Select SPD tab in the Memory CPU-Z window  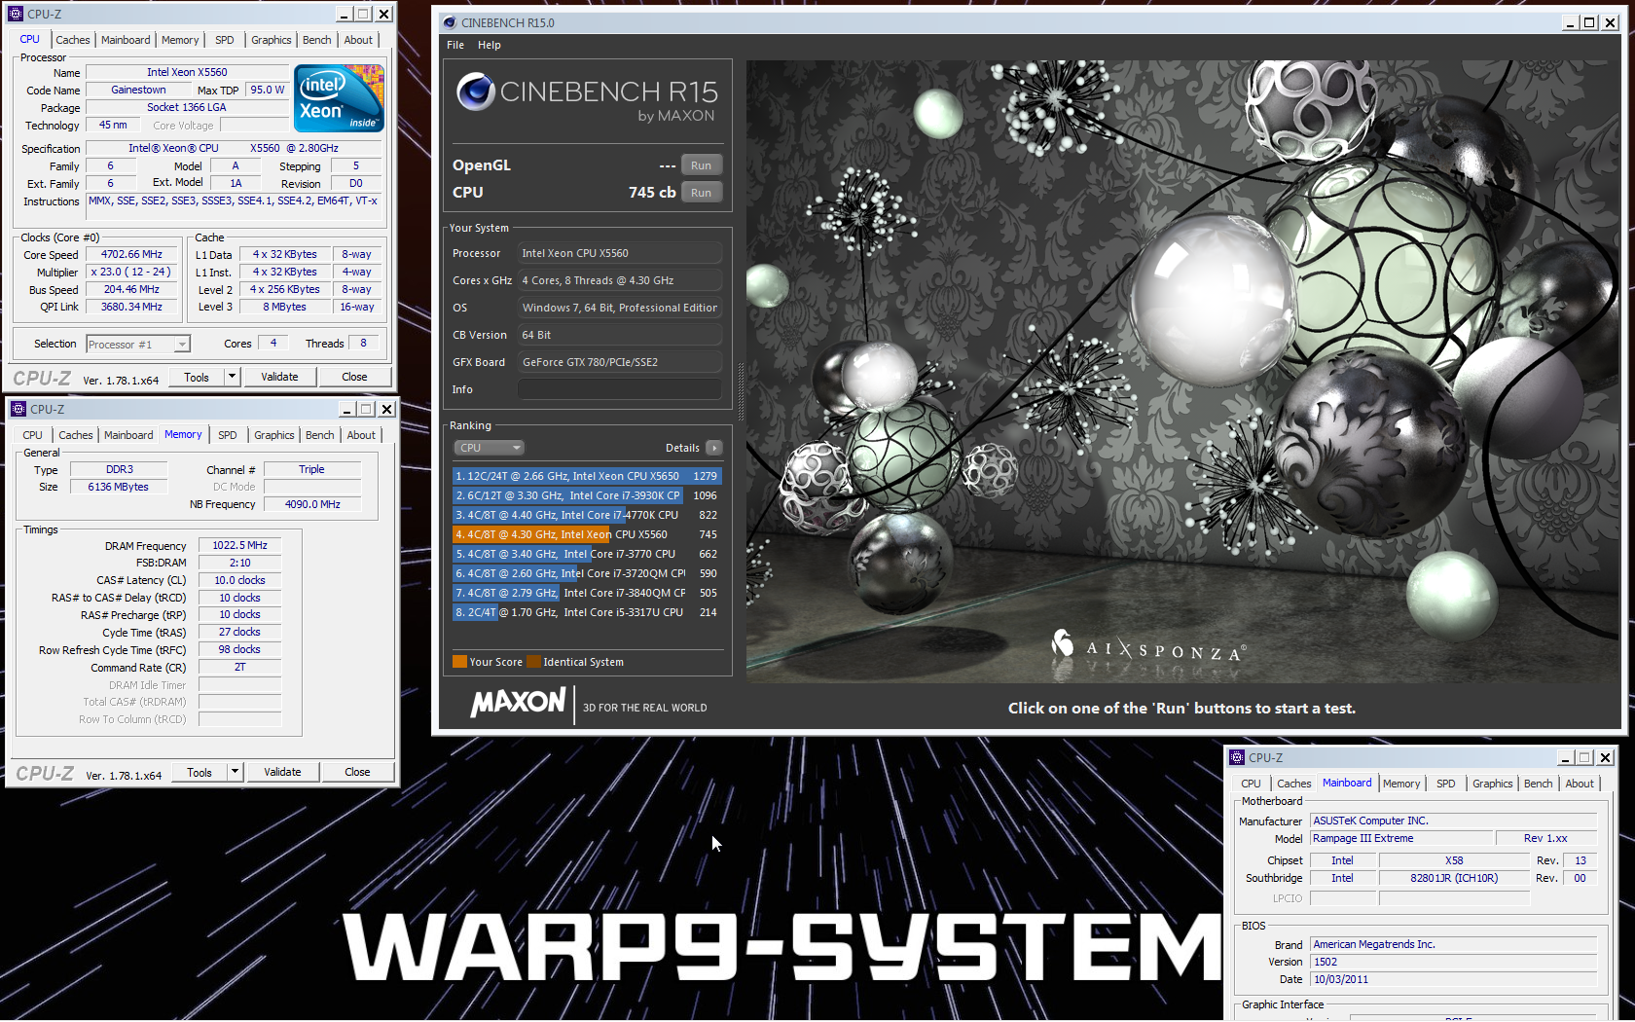pyautogui.click(x=228, y=435)
